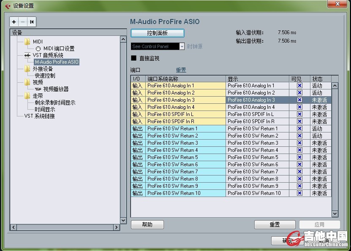Toggle visibility for Analog In 1

[299, 85]
